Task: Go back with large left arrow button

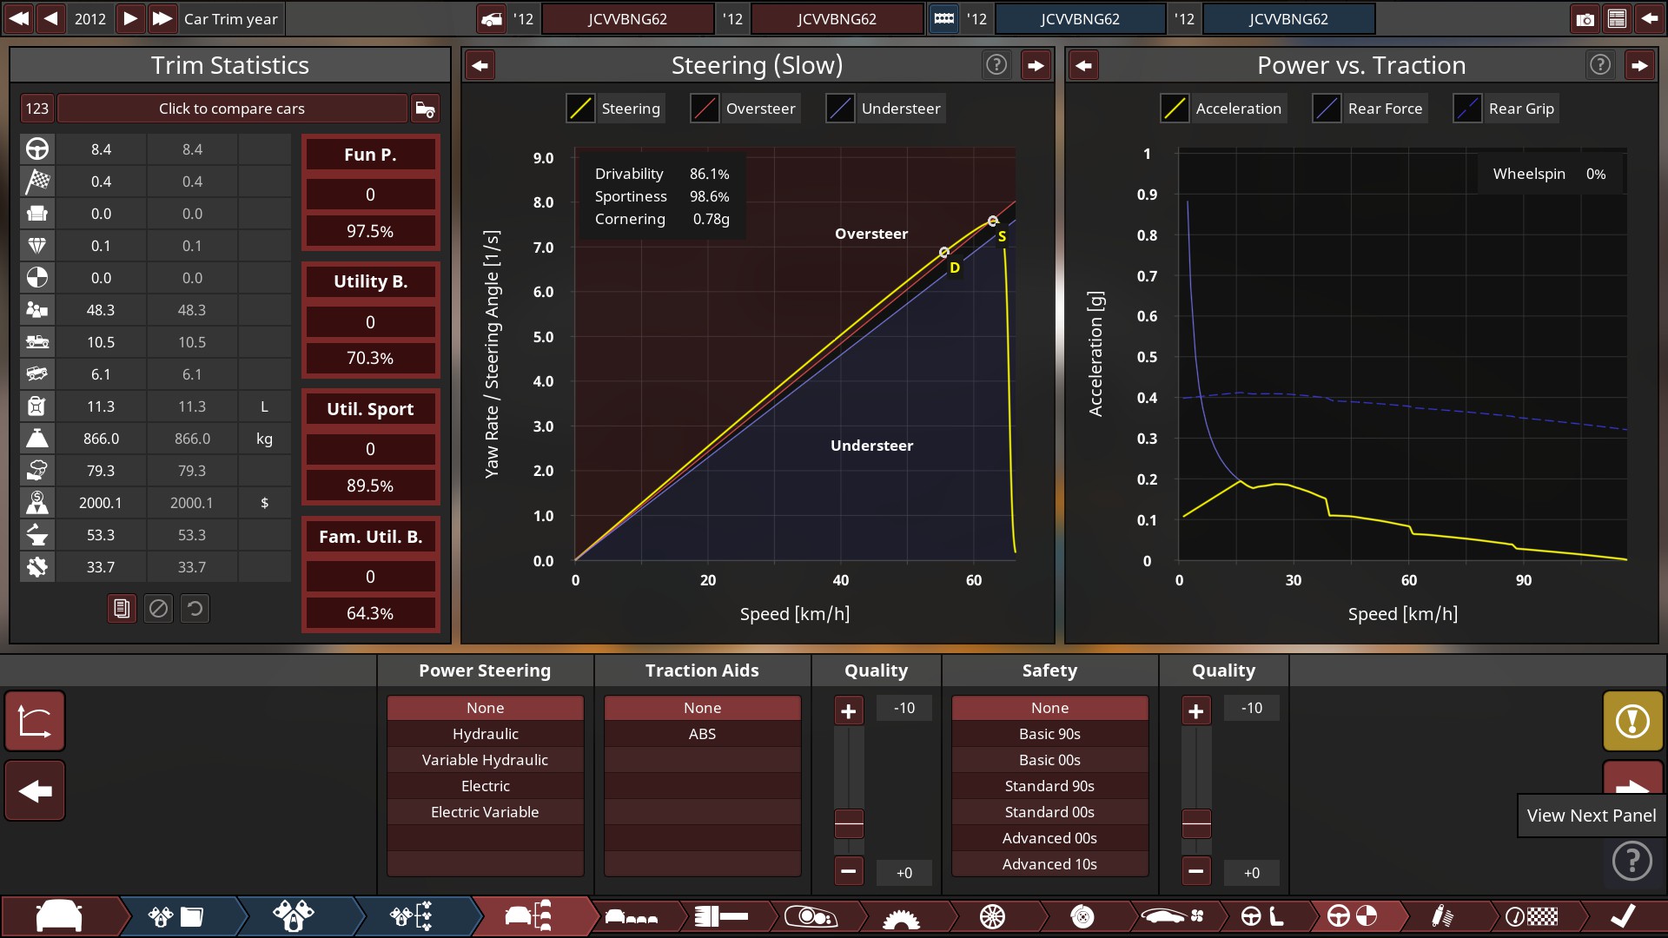Action: [x=35, y=790]
